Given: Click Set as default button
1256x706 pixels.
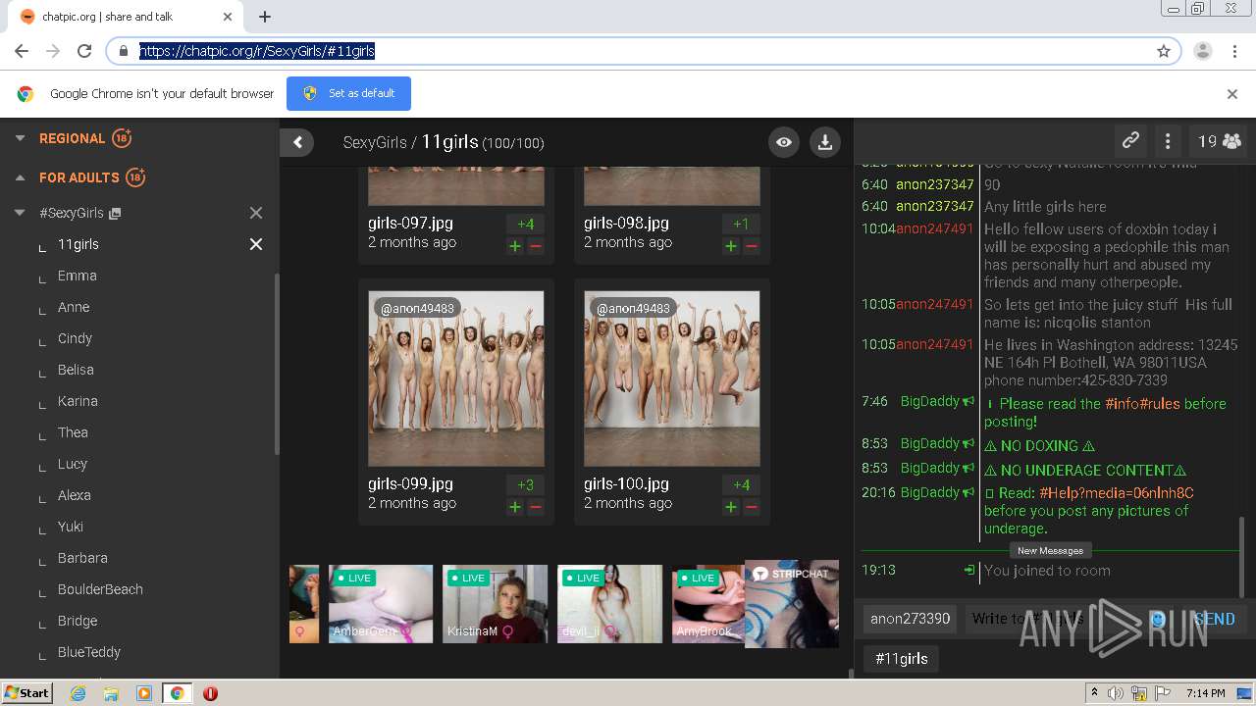Looking at the screenshot, I should coord(348,93).
